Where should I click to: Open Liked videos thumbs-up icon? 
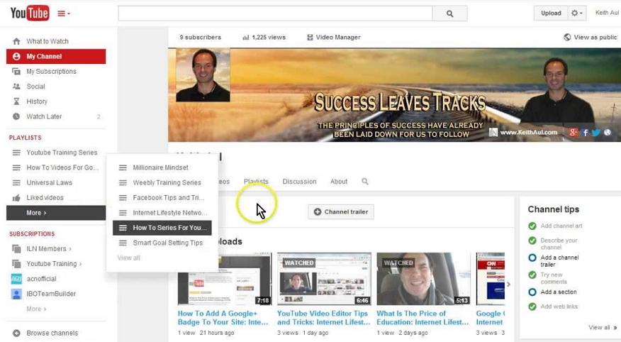16,198
